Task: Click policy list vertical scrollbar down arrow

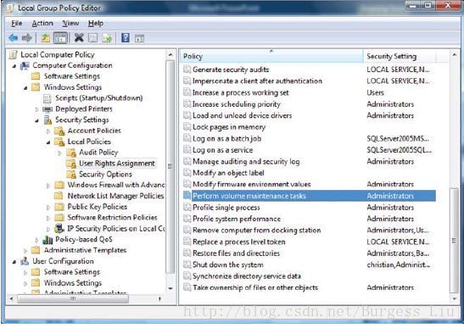Action: (454, 299)
